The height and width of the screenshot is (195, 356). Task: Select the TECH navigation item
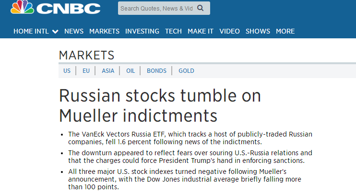click(x=173, y=31)
